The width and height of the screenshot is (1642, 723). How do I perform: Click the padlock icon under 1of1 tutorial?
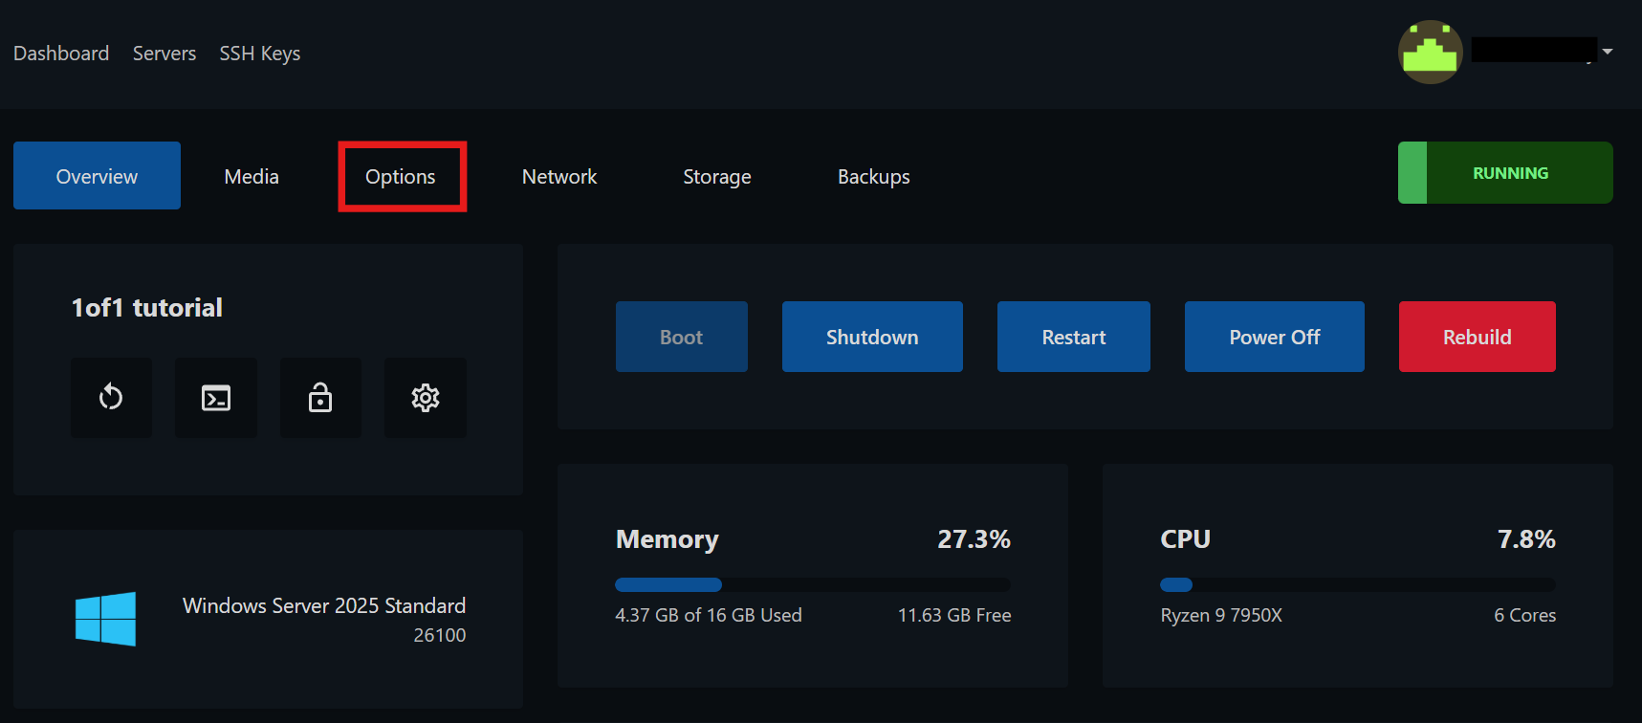(x=320, y=398)
